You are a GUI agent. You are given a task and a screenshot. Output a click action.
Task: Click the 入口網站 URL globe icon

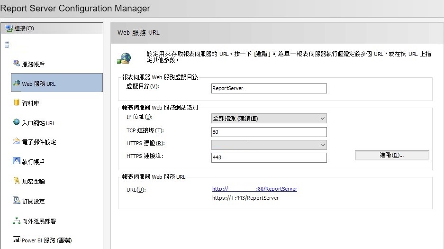point(17,122)
